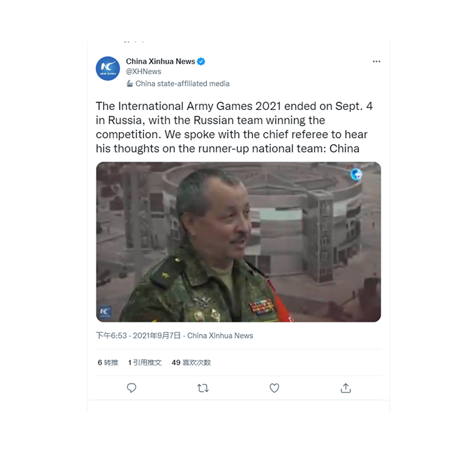Click the NC watermark in the video
The height and width of the screenshot is (458, 463).
(105, 312)
